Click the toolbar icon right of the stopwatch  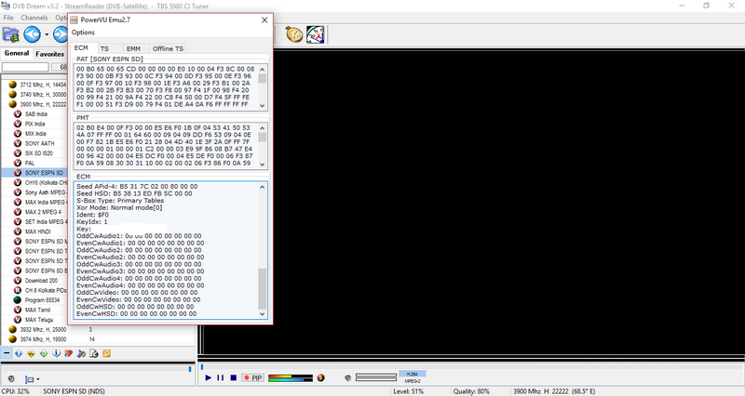coord(315,34)
